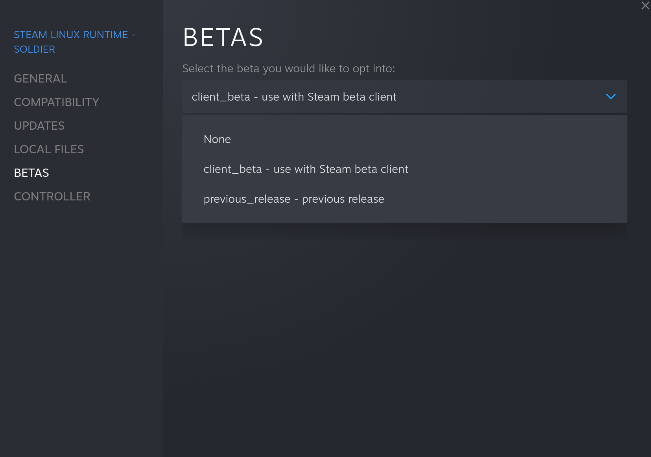
Task: Click the BETAS page heading
Action: coord(223,37)
